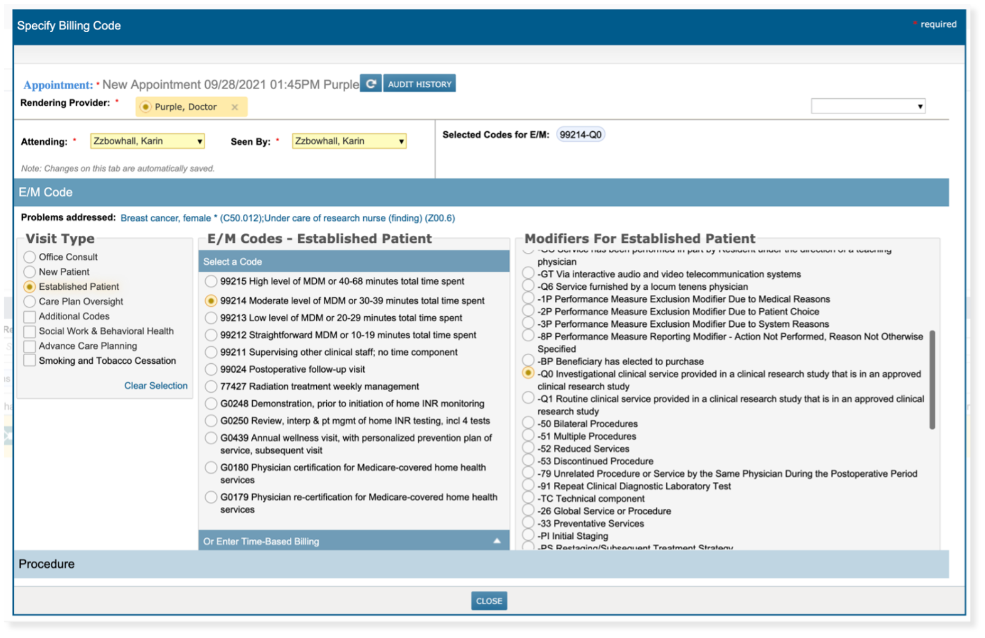Close the Specify Billing Code dialog
This screenshot has width=985, height=638.
(489, 601)
